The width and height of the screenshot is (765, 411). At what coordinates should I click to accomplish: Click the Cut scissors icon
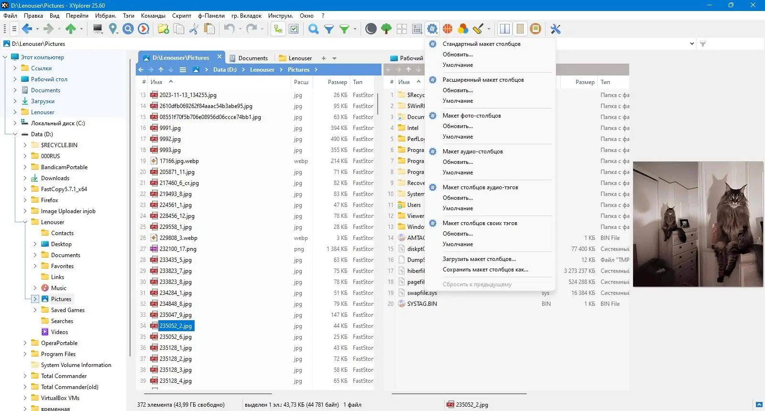pyautogui.click(x=194, y=29)
